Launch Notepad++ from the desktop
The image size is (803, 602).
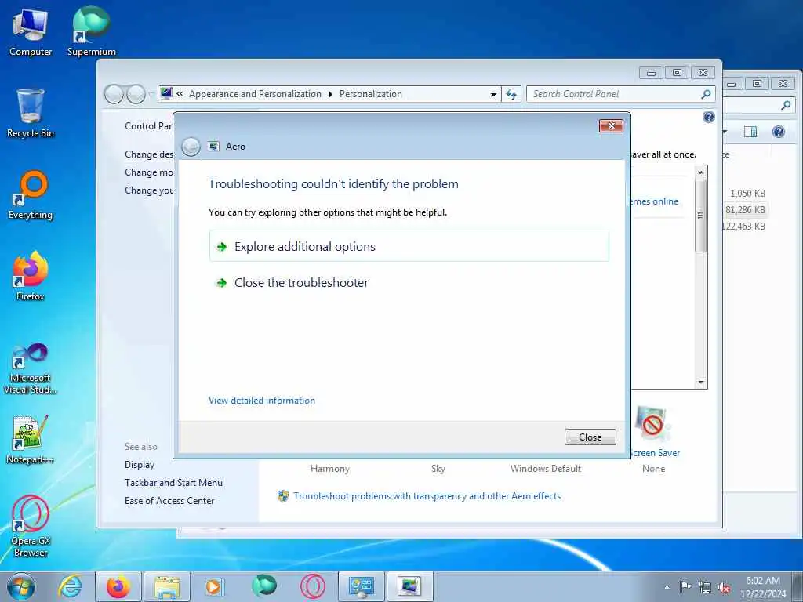click(x=31, y=441)
